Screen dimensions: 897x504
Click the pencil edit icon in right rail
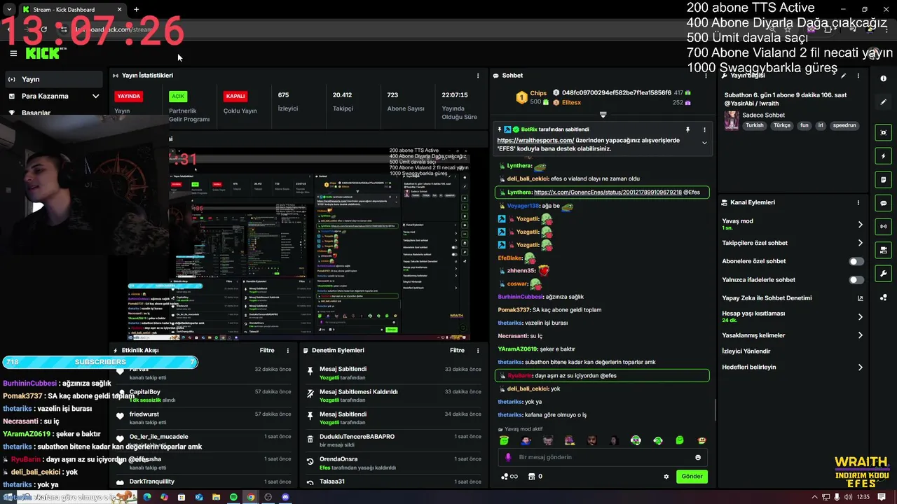click(x=883, y=102)
